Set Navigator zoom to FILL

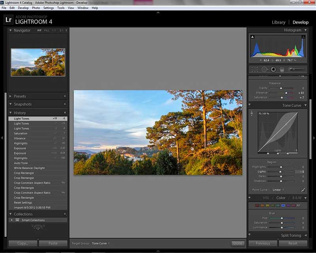coord(47,30)
